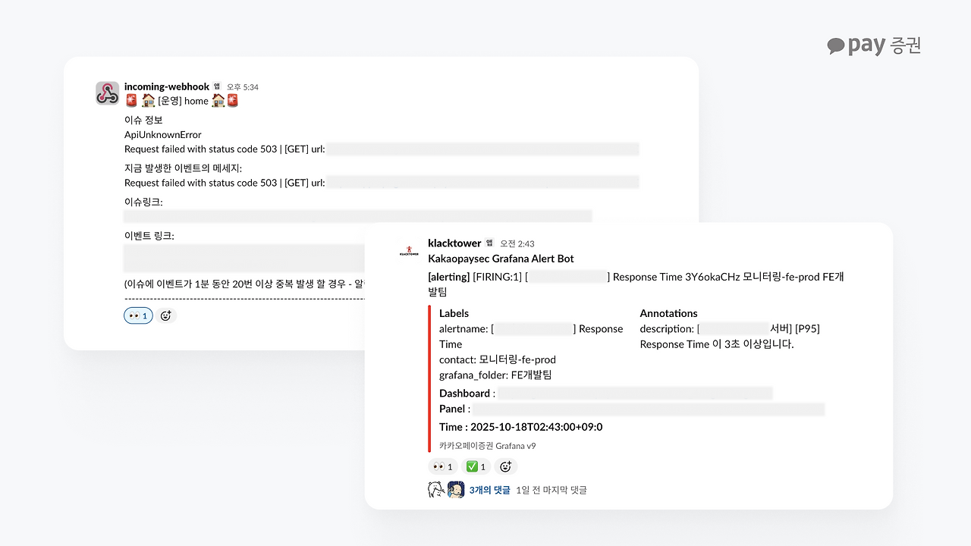Toggle the eyes reaction on the klacktower message
This screenshot has width=971, height=546.
click(x=442, y=466)
